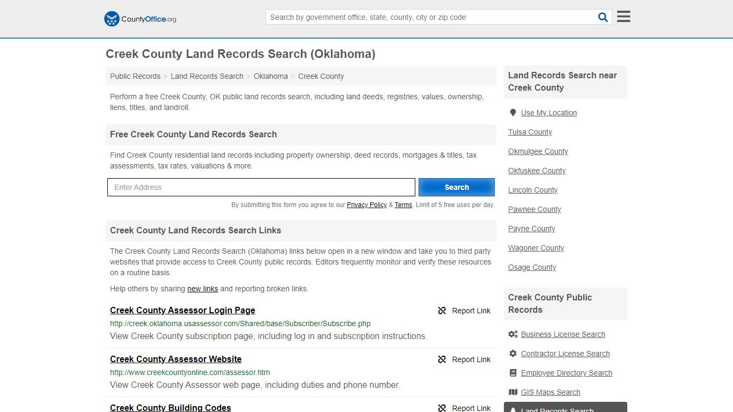The image size is (733, 412).
Task: Click the map icon beside GIS Maps Search
Action: click(x=513, y=392)
